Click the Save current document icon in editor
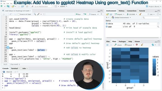This screenshot has width=162, height=91. pyautogui.click(x=15, y=14)
